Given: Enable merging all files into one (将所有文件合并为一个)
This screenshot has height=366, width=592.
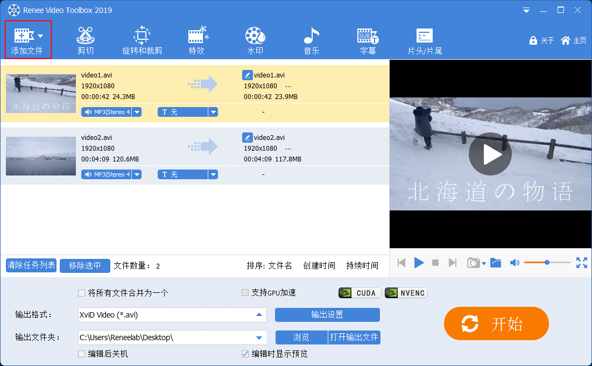Looking at the screenshot, I should 82,293.
